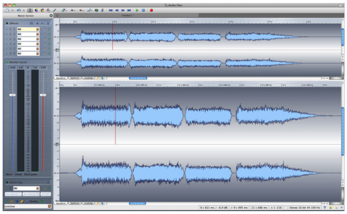Screen dimensions: 347x214
Task: Click the minus icon in Effects header
Action: pos(42,23)
